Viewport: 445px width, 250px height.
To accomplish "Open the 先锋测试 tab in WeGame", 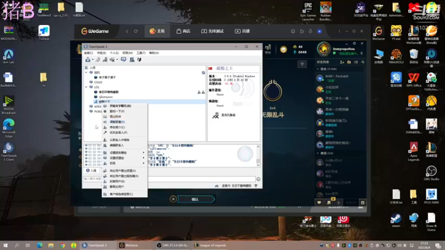I will tap(212, 31).
